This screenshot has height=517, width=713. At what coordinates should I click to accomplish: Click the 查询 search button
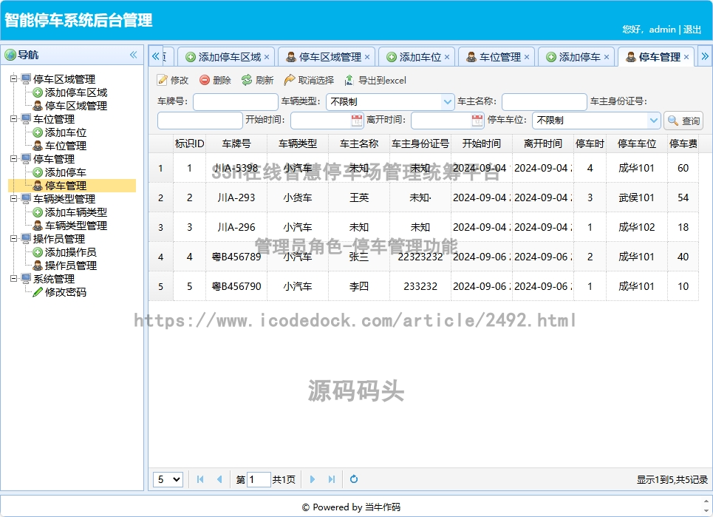coord(683,121)
